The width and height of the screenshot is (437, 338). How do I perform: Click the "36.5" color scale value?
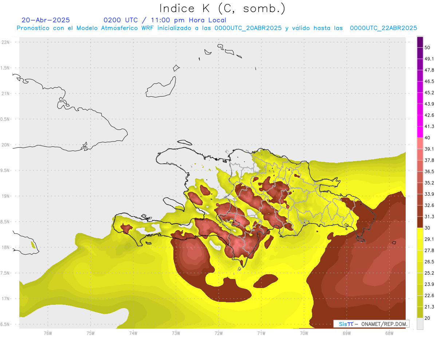(x=429, y=171)
